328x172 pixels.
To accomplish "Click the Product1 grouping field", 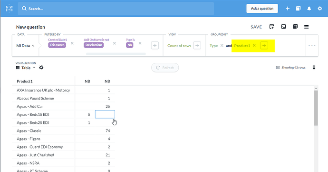I will [242, 46].
